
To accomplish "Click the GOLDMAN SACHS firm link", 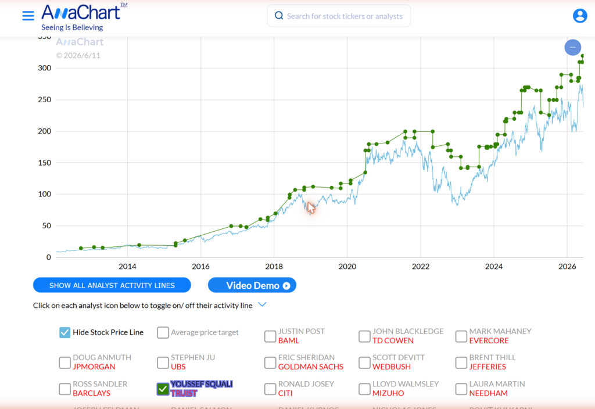I will tap(311, 367).
